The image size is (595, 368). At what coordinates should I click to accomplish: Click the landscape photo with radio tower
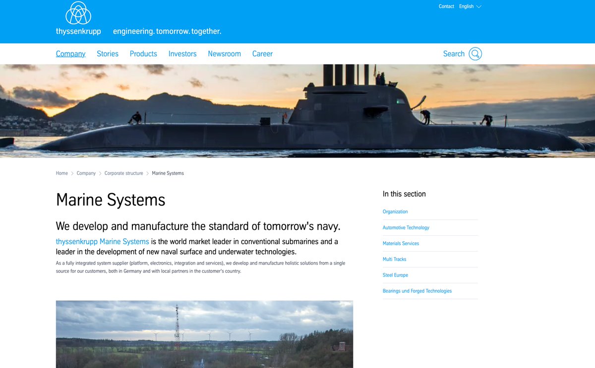tap(204, 334)
